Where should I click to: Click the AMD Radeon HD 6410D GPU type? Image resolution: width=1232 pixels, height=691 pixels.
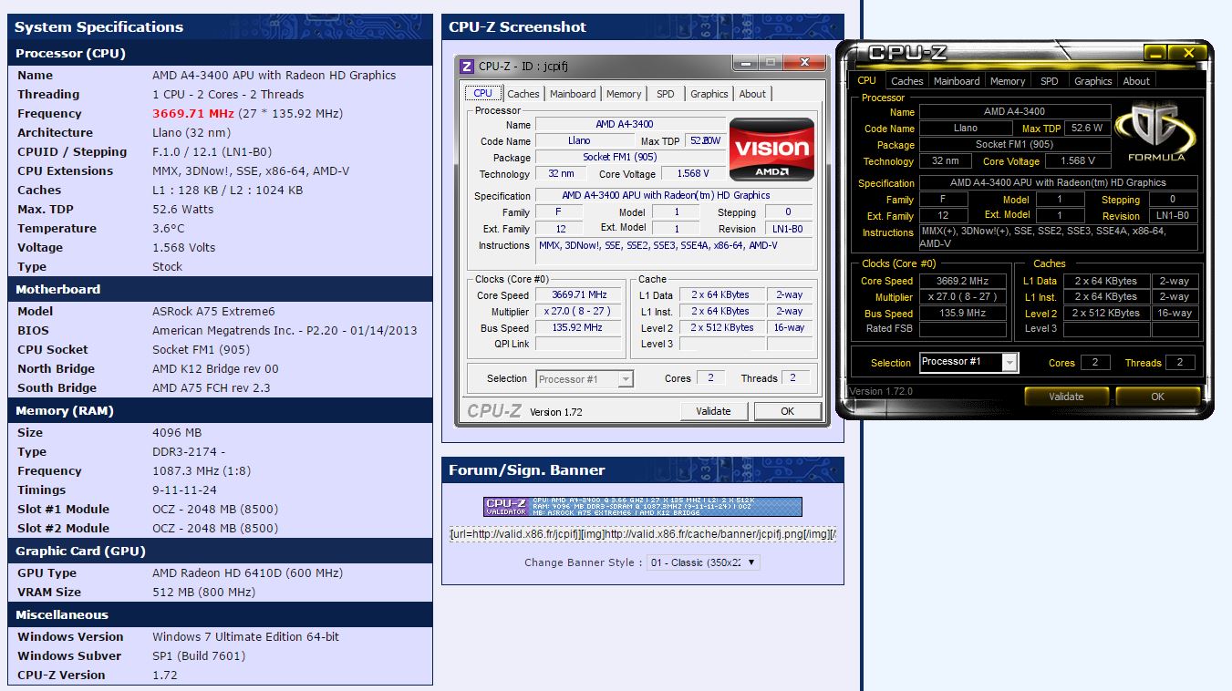tap(247, 573)
